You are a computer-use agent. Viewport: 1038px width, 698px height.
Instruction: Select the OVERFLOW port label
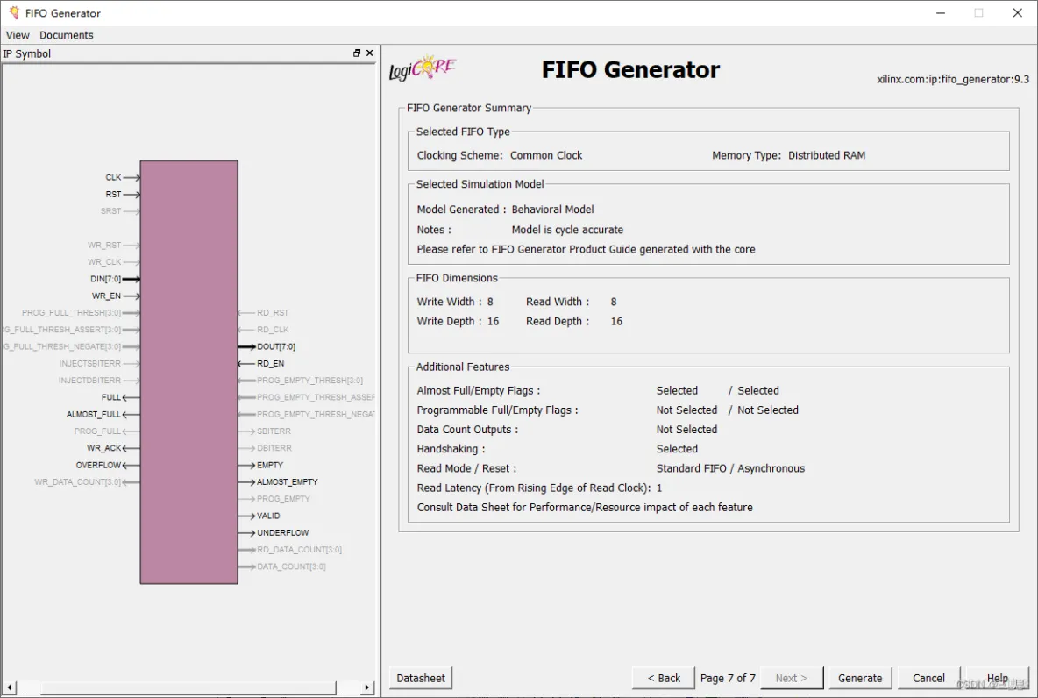point(99,466)
